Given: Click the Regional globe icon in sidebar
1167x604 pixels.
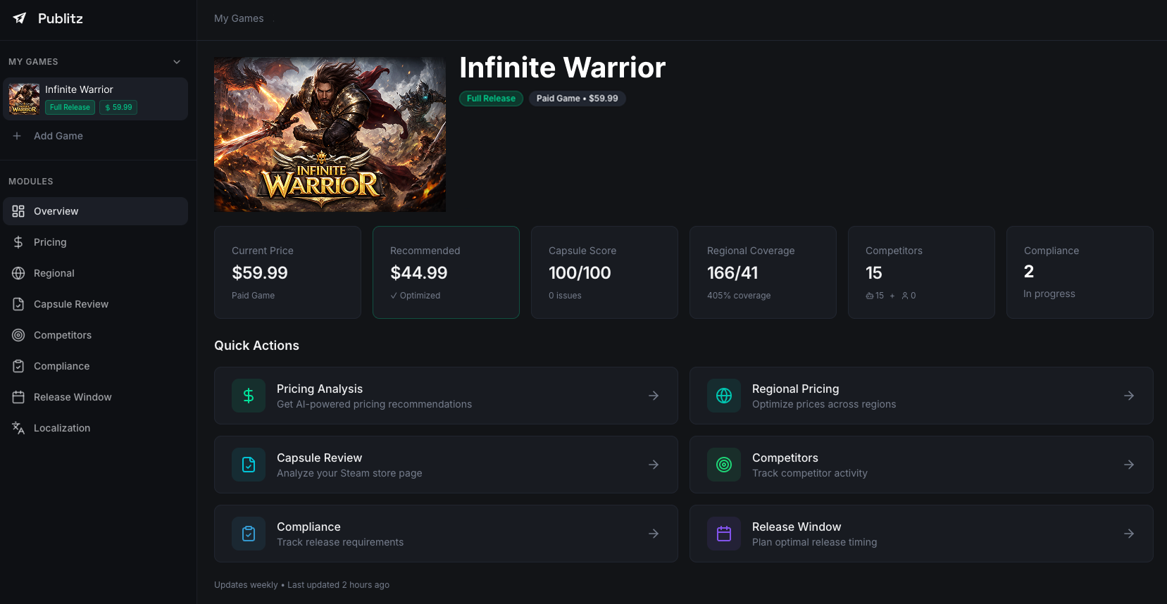Looking at the screenshot, I should pyautogui.click(x=18, y=273).
